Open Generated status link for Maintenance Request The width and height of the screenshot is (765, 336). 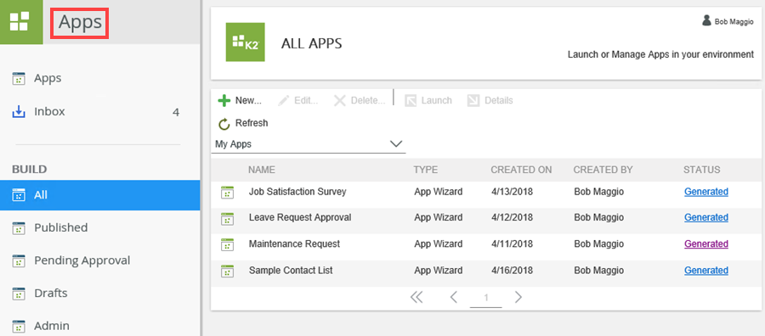click(706, 244)
